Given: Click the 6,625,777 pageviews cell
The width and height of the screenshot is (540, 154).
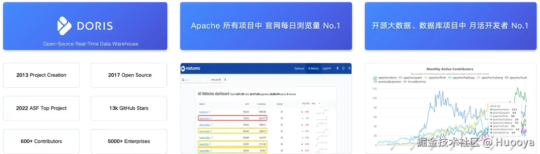Looking at the screenshot, I should (x=262, y=118).
